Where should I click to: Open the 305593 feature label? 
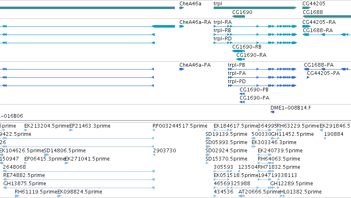[x=223, y=167]
